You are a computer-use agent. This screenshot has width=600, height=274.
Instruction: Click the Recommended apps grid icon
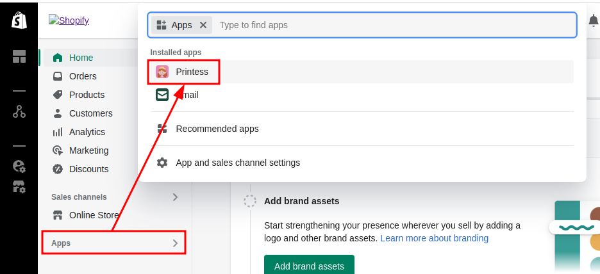[x=162, y=129]
